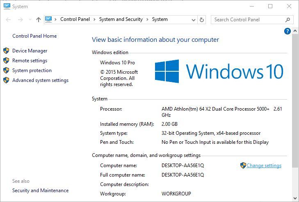299x202 pixels.
Task: Go up one level with Up arrow
Action: pyautogui.click(x=39, y=19)
